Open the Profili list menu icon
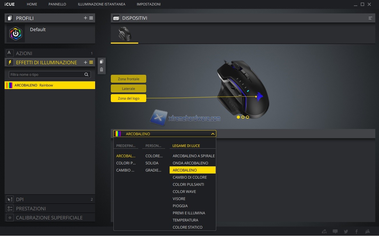This screenshot has width=379, height=236. tap(91, 18)
